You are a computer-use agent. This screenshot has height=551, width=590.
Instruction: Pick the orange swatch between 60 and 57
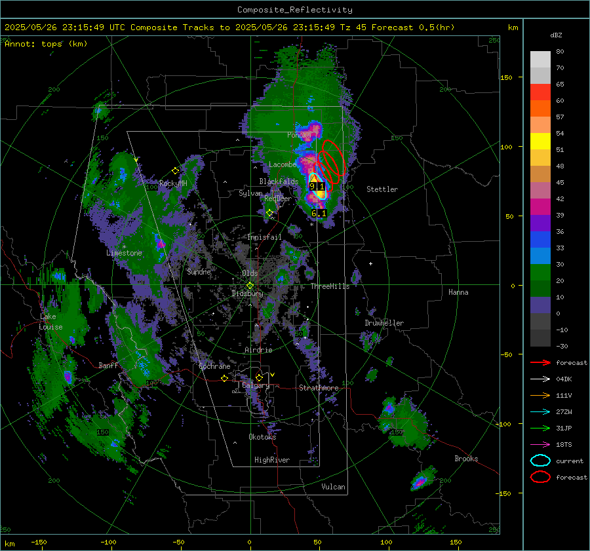[x=540, y=108]
